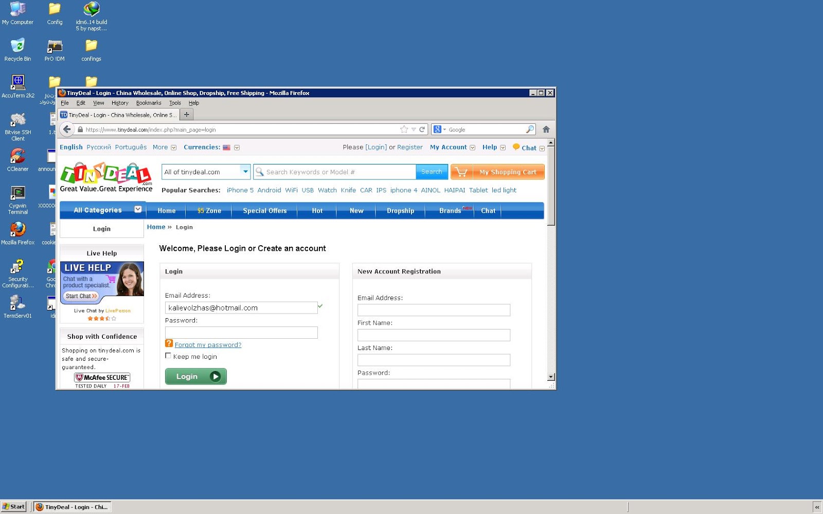Click the magnifier icon in Google search box
This screenshot has height=514, width=823.
[530, 130]
